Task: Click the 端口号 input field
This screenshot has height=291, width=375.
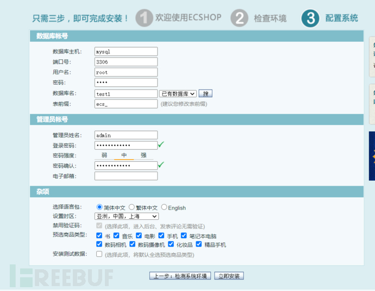Action: pos(126,62)
